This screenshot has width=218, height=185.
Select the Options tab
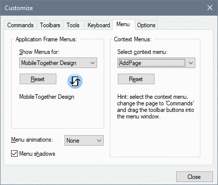(146, 25)
